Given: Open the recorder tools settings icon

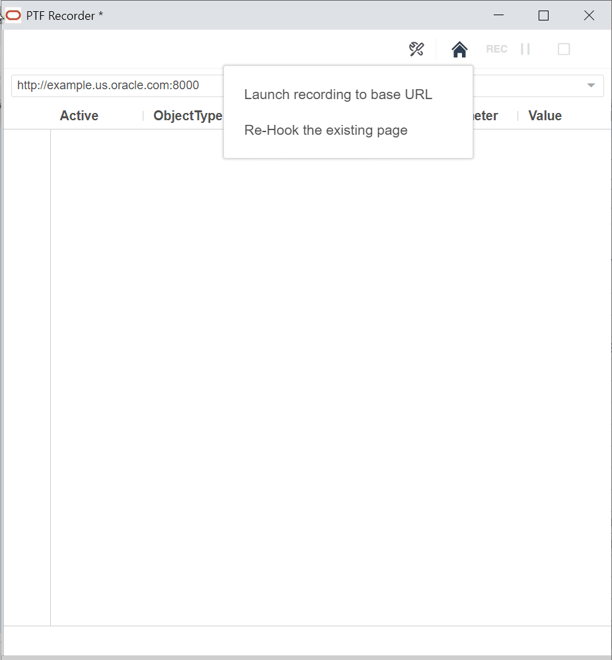Looking at the screenshot, I should 416,48.
